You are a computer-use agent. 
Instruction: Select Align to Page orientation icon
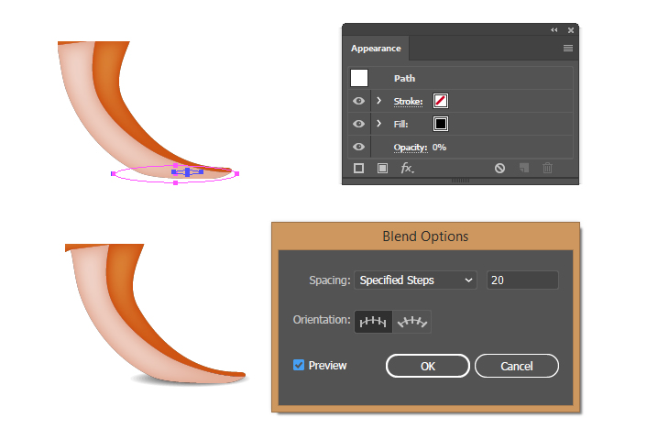point(373,322)
